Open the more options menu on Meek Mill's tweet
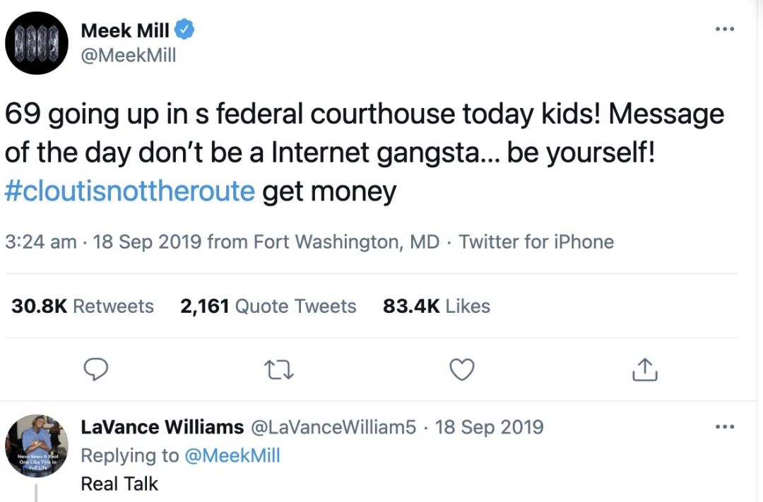Viewport: 763px width, 502px height. 725,28
